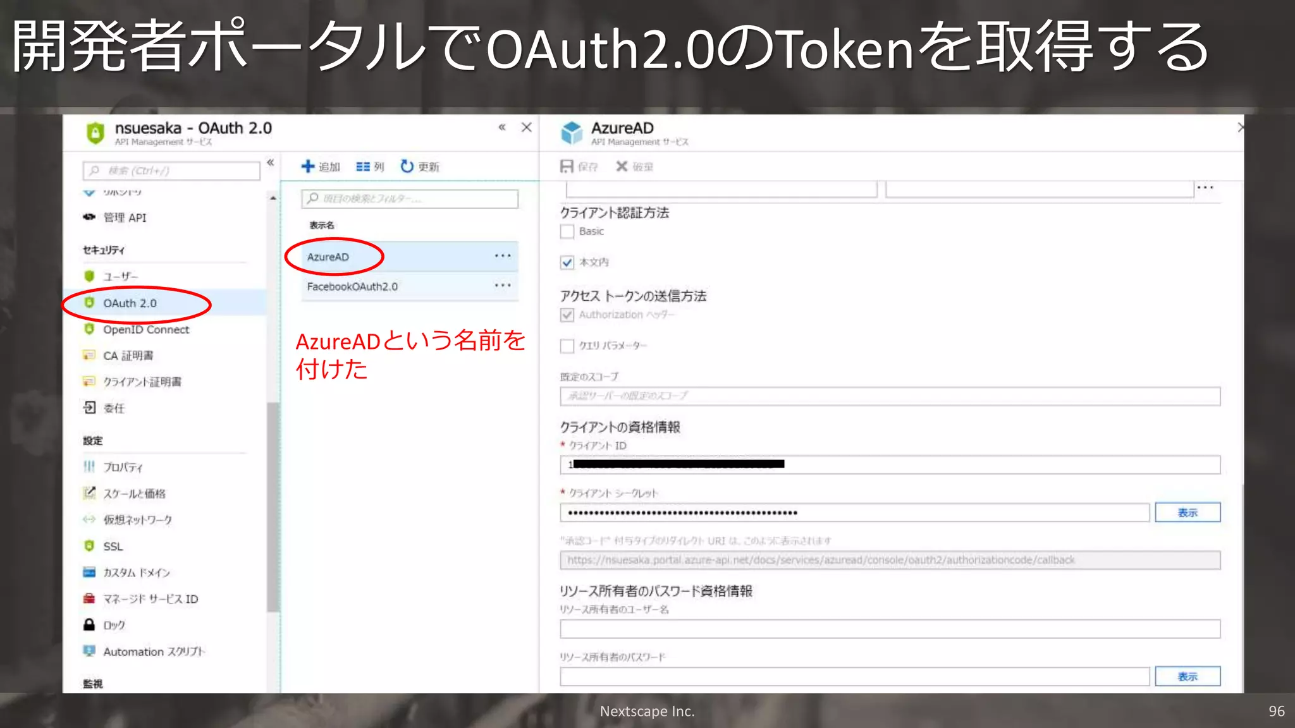
Task: Focus the item search and filter box
Action: pyautogui.click(x=410, y=198)
